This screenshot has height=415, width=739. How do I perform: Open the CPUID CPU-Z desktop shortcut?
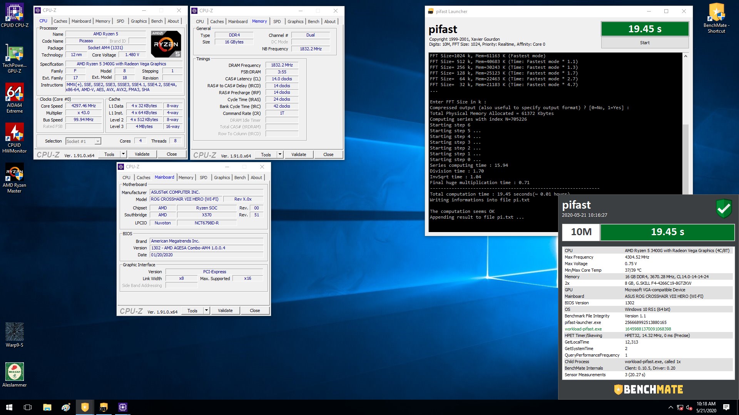14,15
